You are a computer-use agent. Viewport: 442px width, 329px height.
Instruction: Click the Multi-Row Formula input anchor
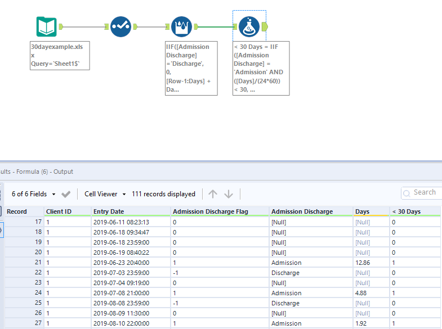[167, 26]
